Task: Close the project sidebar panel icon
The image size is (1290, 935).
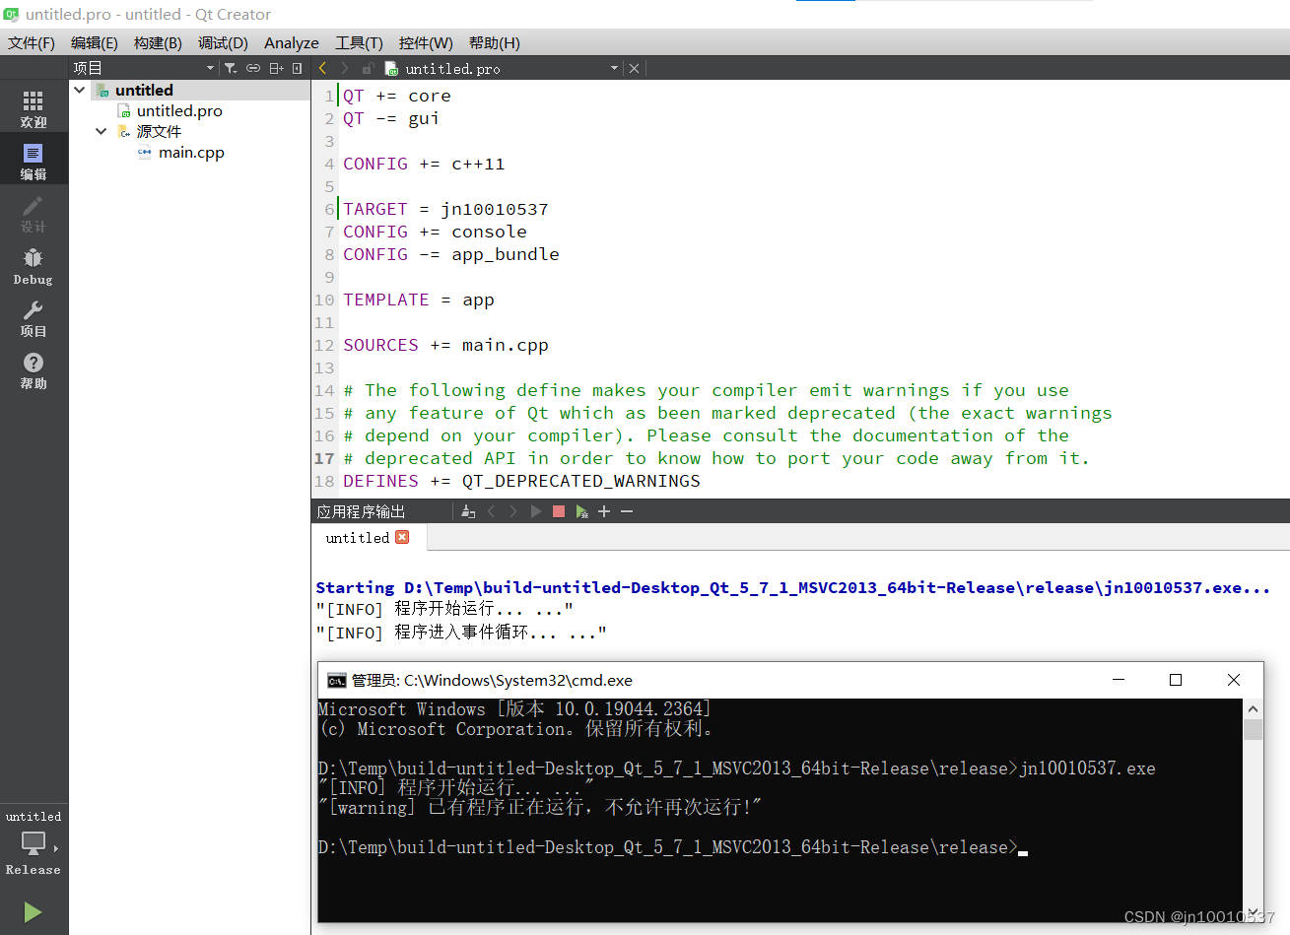Action: [298, 68]
